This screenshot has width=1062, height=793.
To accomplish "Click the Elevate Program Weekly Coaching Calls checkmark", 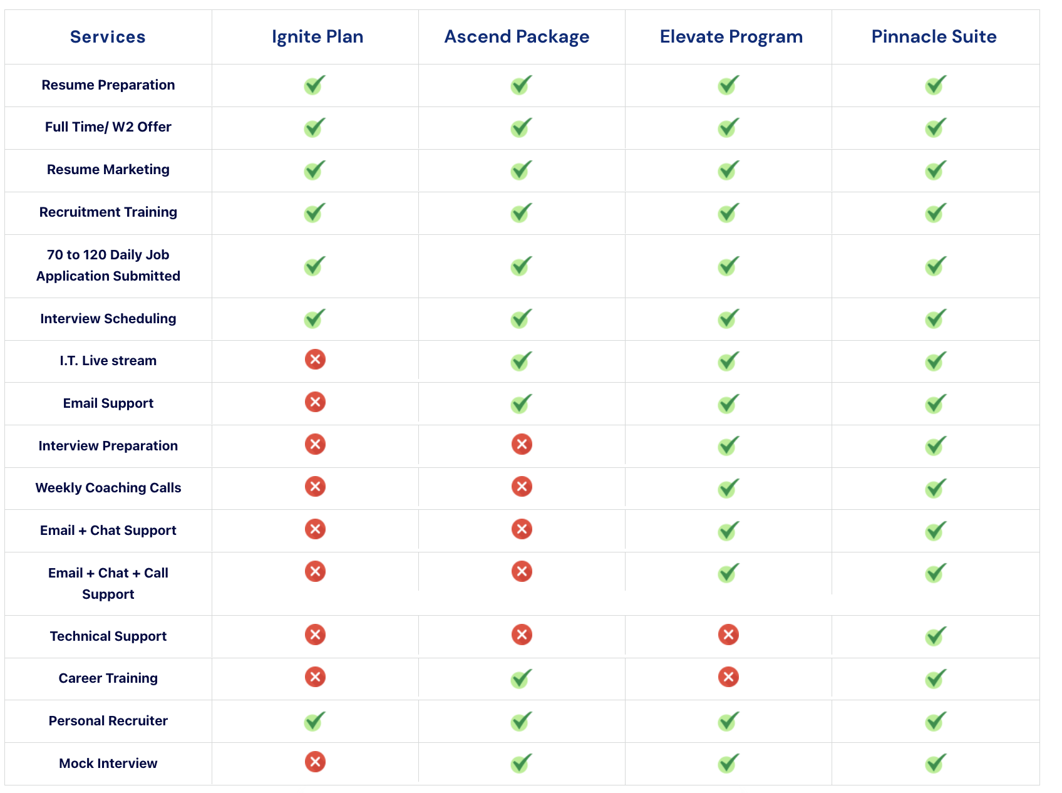I will tap(728, 488).
